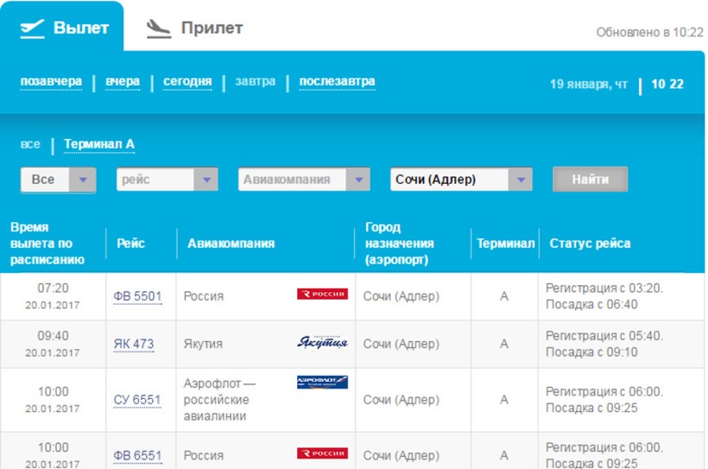Image resolution: width=708 pixels, height=469 pixels.
Task: Click the departing plane icon on Вылет tab
Action: pyautogui.click(x=33, y=28)
